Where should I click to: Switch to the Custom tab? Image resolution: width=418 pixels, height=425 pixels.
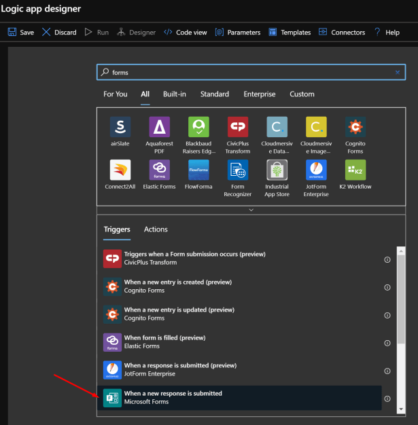point(302,94)
